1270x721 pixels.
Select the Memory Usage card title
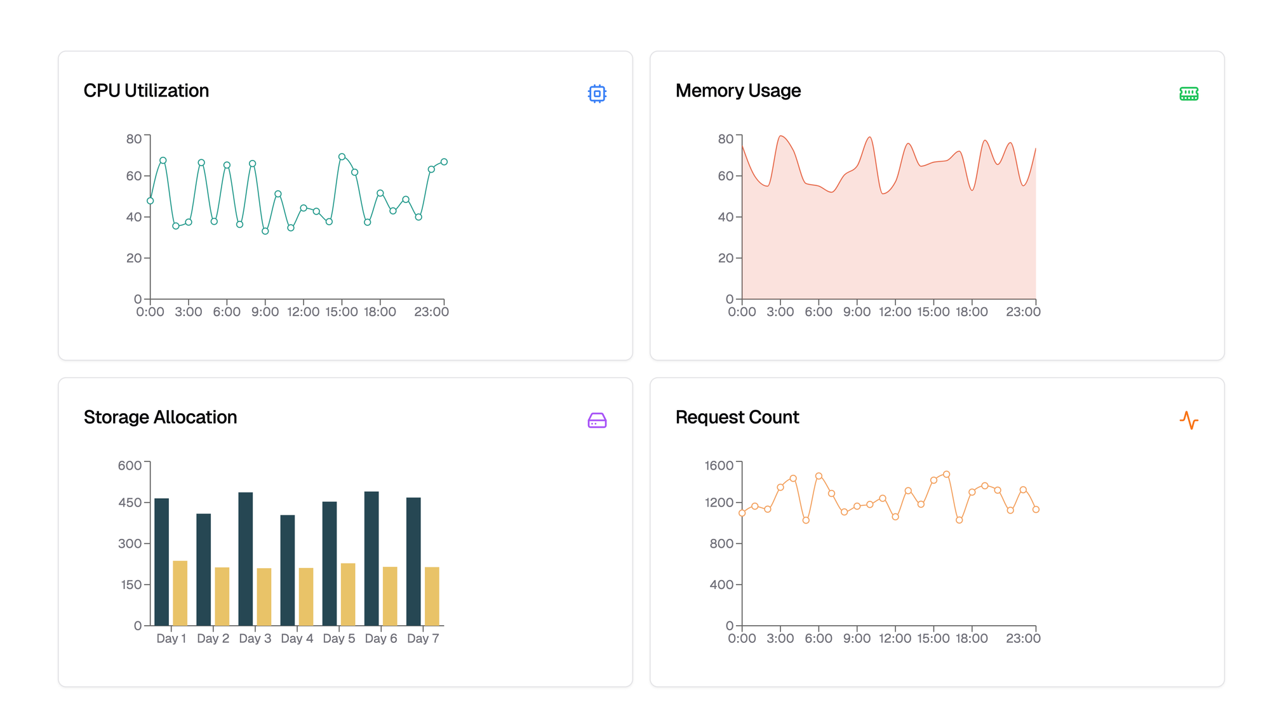click(738, 91)
